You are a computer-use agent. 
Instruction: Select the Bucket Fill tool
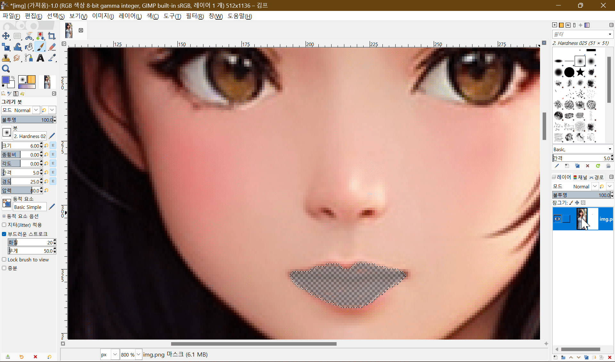pyautogui.click(x=29, y=47)
